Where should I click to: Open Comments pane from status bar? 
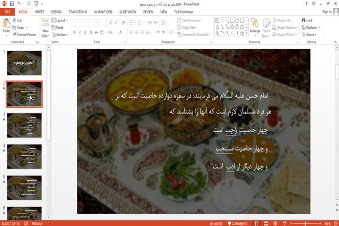point(237,224)
